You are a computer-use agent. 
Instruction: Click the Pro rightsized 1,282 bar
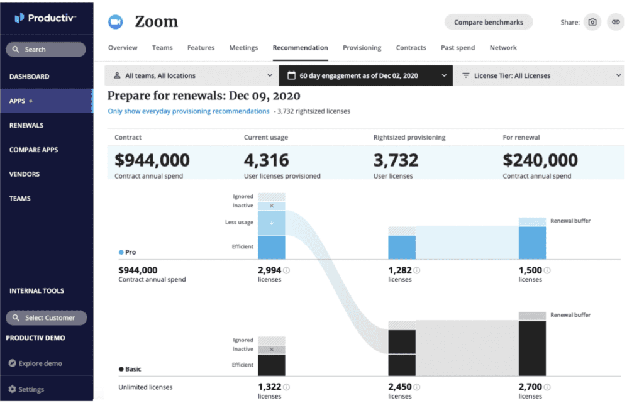(402, 247)
